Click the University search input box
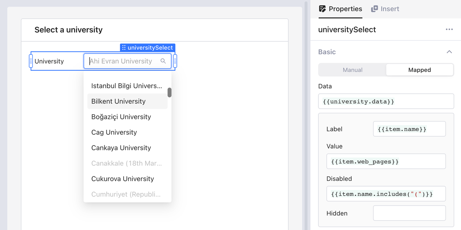Viewport: 461px width, 230px height. click(x=122, y=61)
